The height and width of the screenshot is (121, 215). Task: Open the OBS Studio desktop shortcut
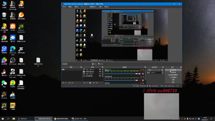tap(13, 61)
